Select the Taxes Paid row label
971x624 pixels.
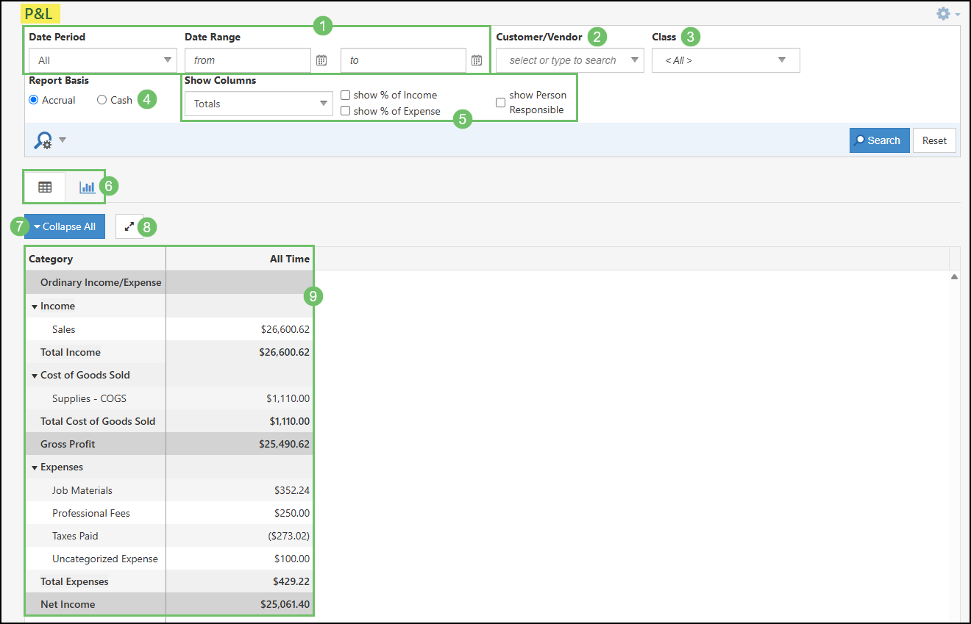(x=75, y=536)
